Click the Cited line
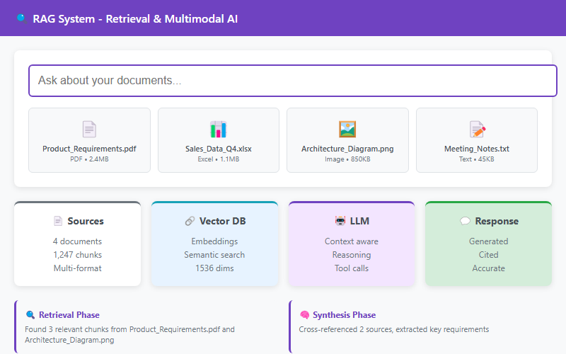This screenshot has width=566, height=354. click(x=488, y=255)
